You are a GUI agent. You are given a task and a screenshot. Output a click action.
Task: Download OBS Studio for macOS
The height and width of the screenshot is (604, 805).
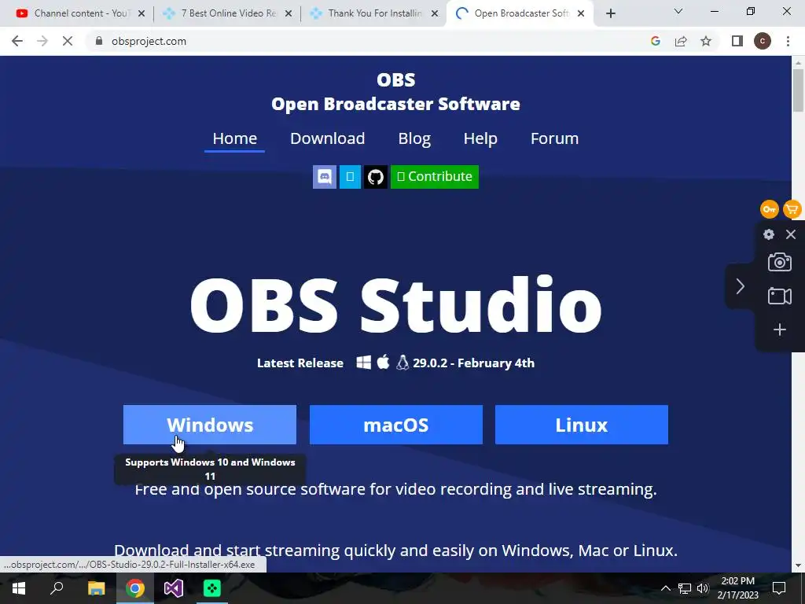tap(396, 425)
